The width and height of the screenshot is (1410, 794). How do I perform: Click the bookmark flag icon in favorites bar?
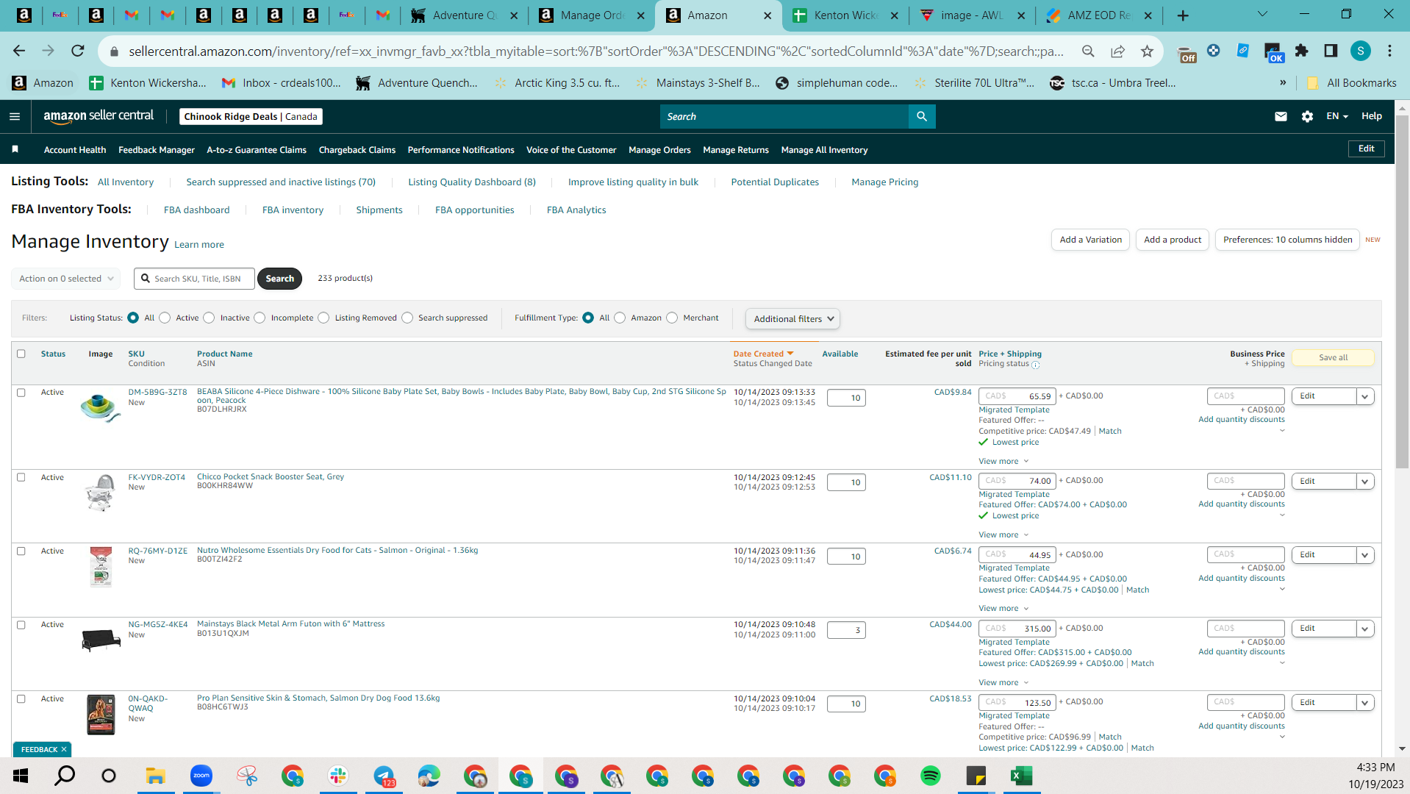(x=15, y=149)
